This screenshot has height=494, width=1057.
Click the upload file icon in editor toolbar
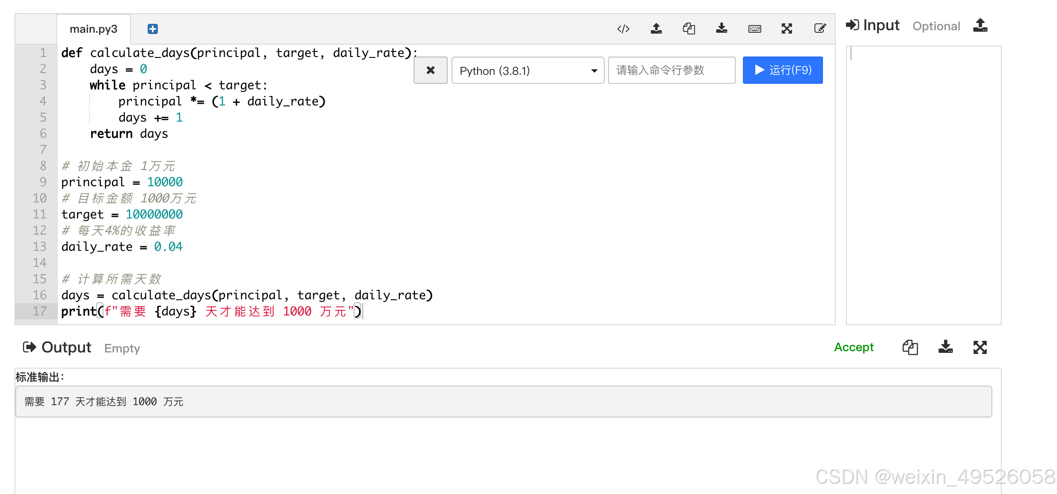[656, 29]
